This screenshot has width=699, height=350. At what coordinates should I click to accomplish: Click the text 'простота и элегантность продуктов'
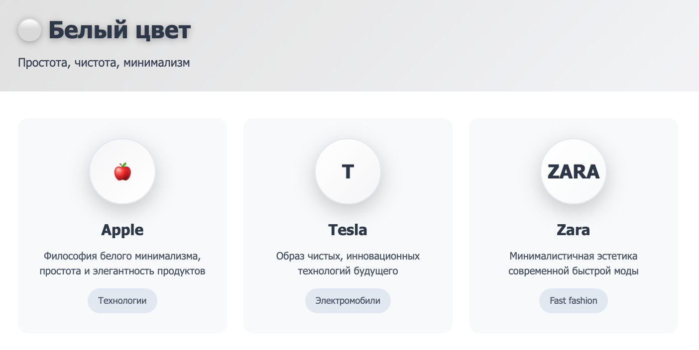point(122,271)
